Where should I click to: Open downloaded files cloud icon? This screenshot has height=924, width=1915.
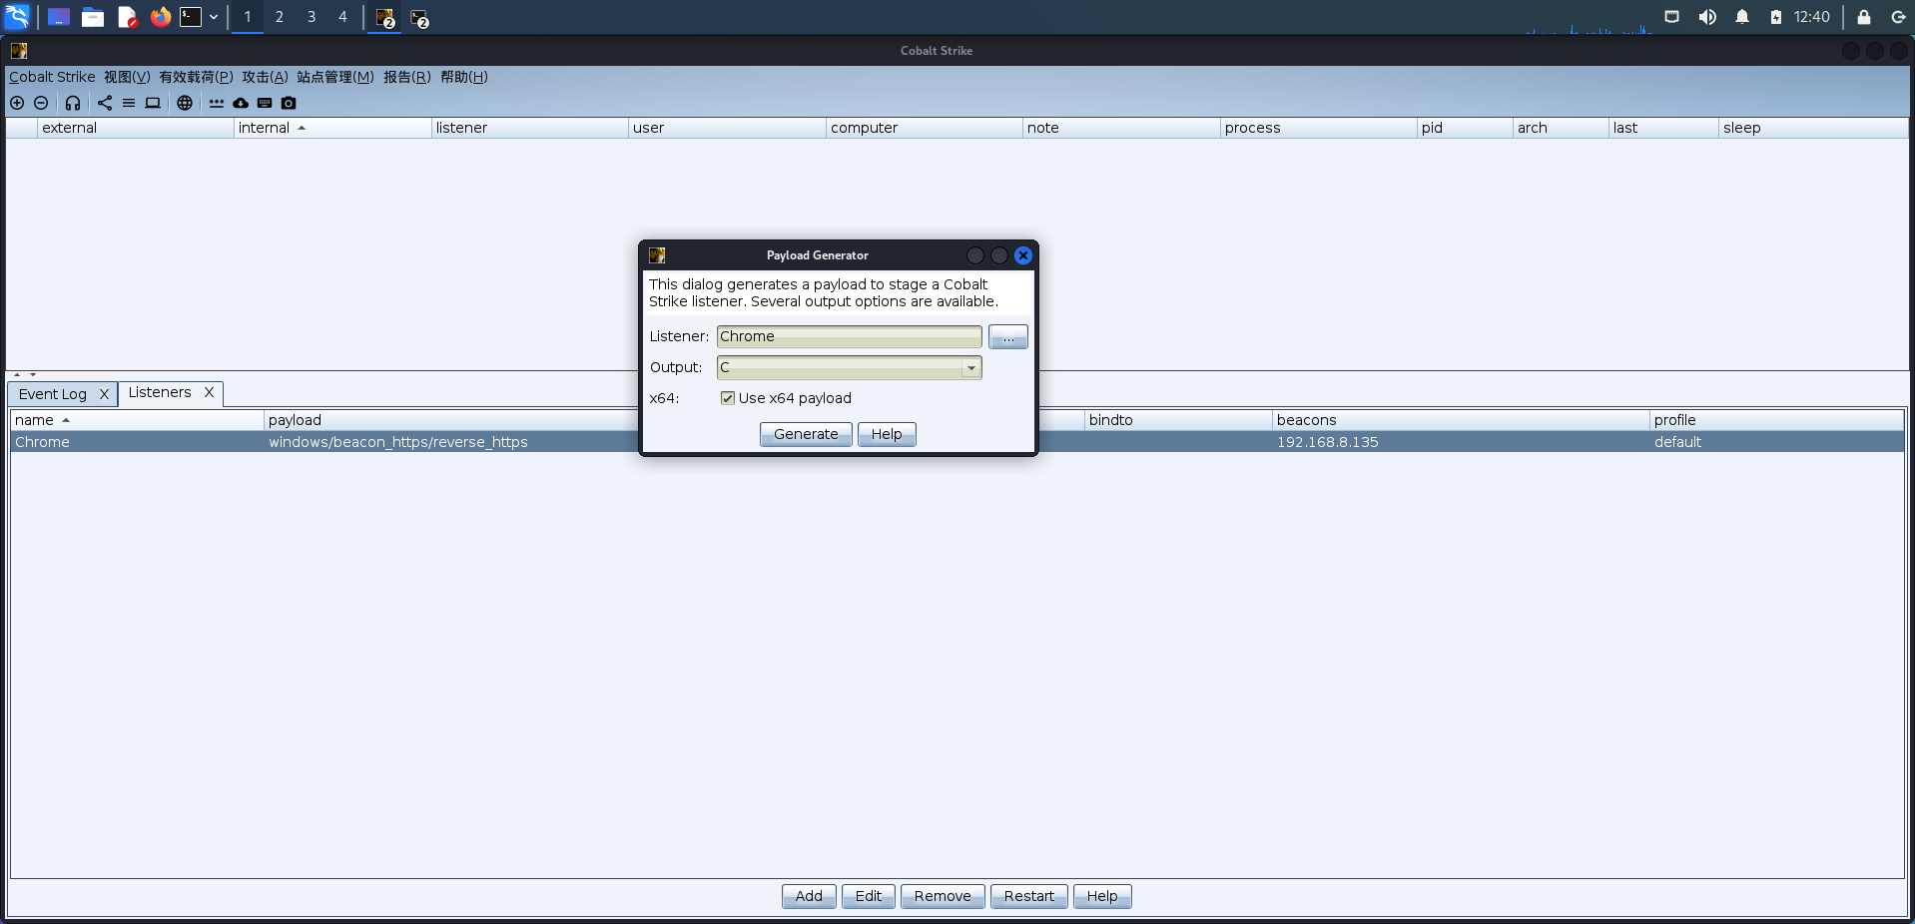click(241, 103)
